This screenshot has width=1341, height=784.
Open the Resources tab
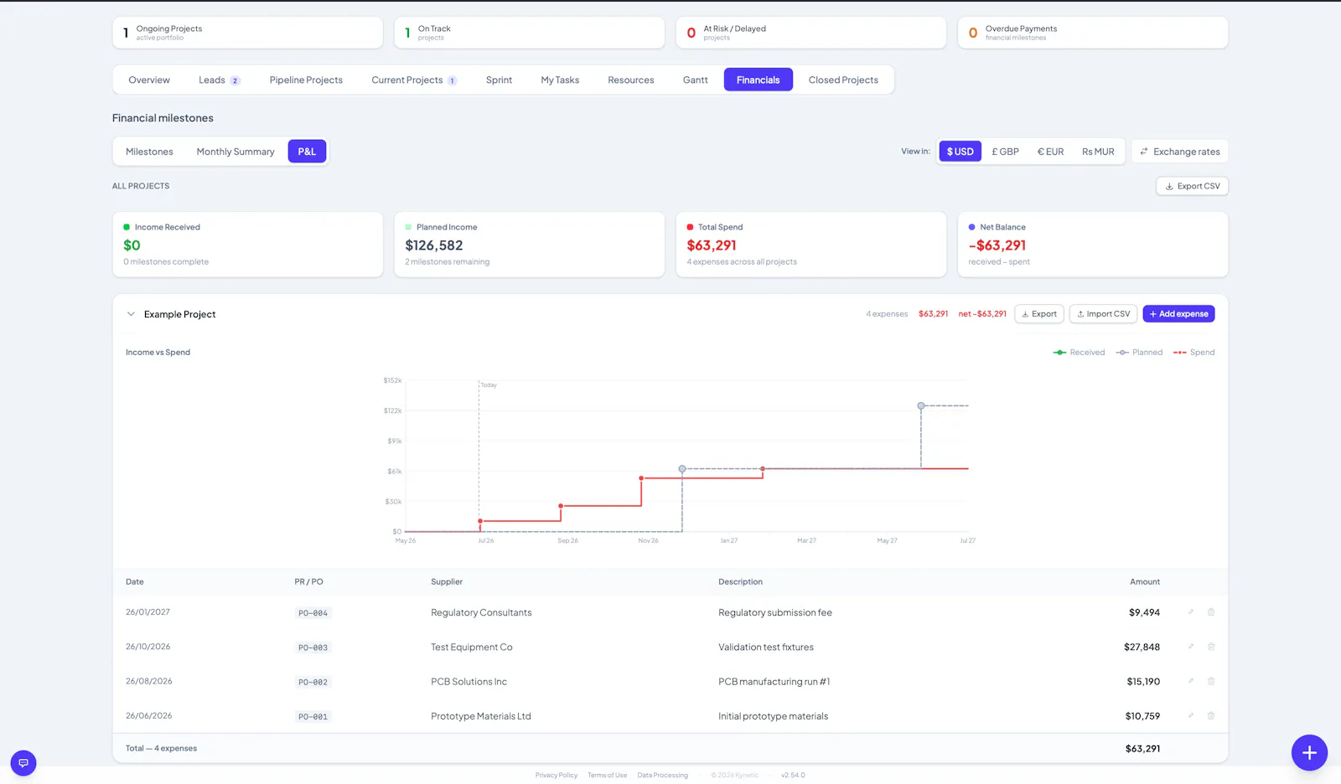tap(631, 80)
